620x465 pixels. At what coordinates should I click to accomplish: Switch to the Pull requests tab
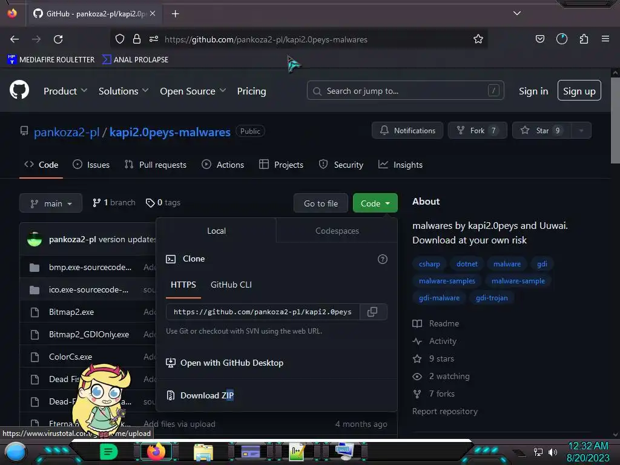[x=156, y=165]
